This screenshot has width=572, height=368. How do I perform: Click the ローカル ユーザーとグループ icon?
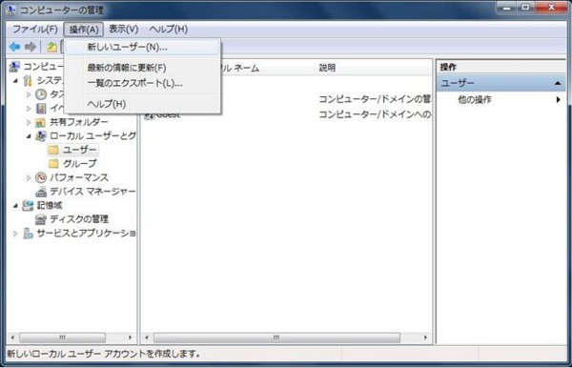pyautogui.click(x=41, y=136)
